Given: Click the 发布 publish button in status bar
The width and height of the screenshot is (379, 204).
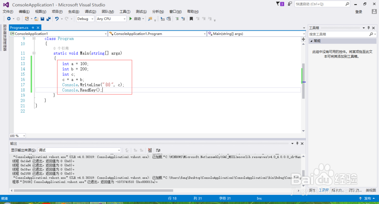Looking at the screenshot, I should tap(367, 198).
